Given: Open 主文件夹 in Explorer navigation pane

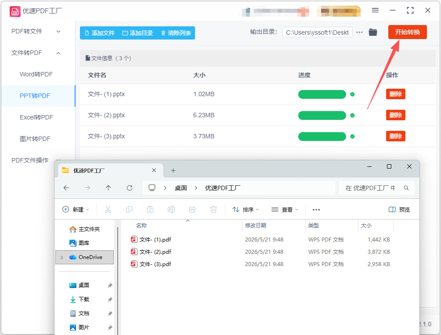Looking at the screenshot, I should (x=85, y=229).
